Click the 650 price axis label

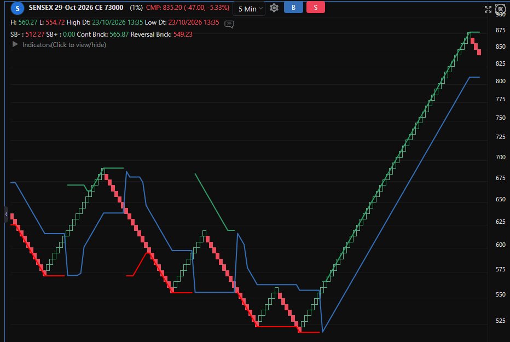pos(500,199)
